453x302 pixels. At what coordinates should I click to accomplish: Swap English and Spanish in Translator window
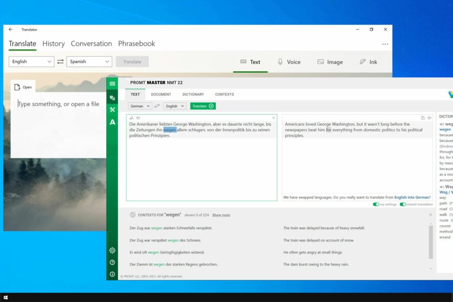(x=60, y=61)
